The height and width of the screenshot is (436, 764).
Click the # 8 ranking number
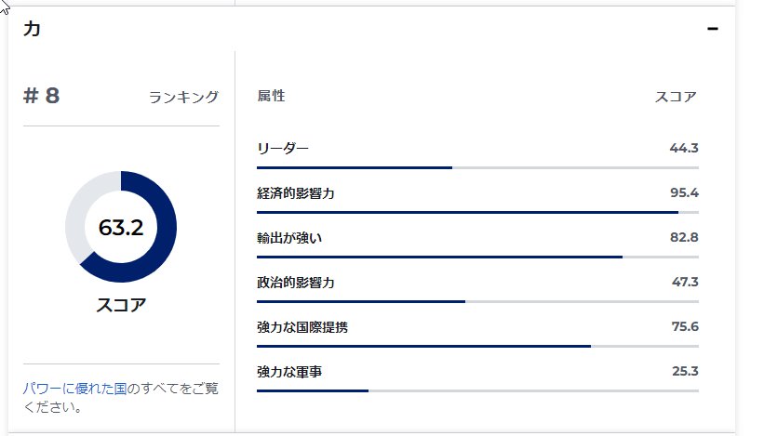click(41, 96)
